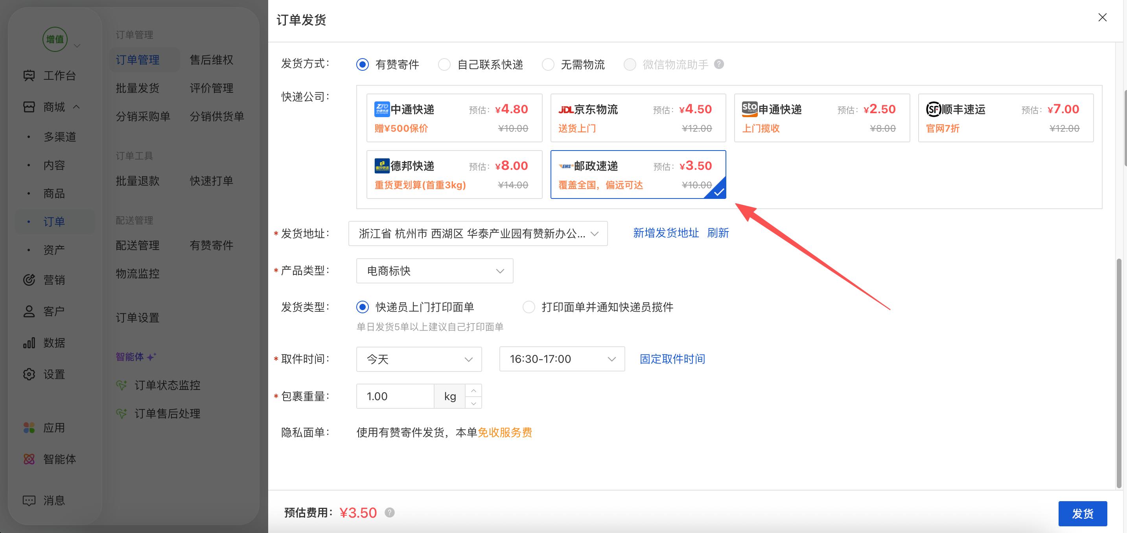This screenshot has width=1127, height=533.
Task: Click the blue 发货 button
Action: point(1083,513)
